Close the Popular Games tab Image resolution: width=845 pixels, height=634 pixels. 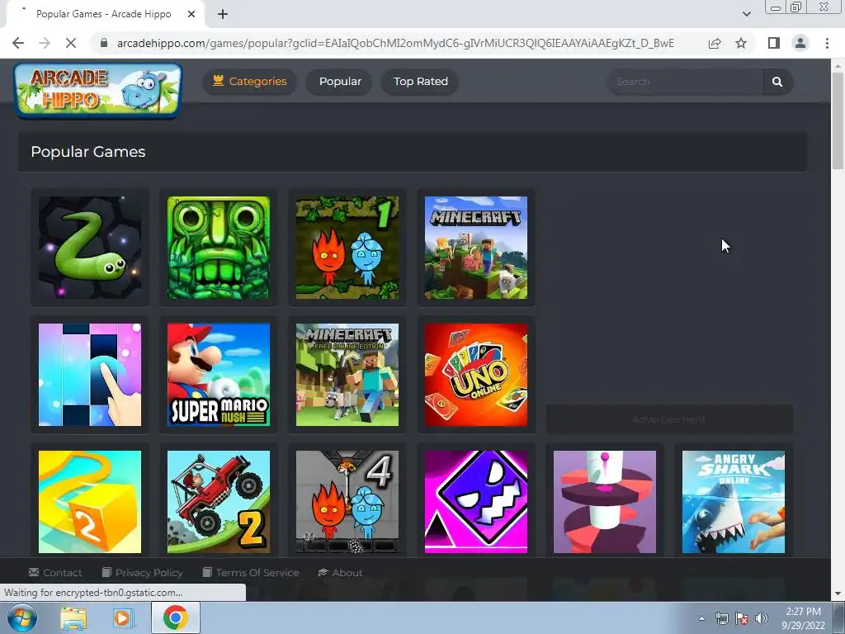click(191, 14)
